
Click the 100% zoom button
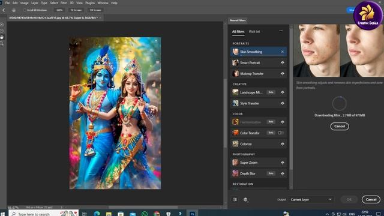59,10
